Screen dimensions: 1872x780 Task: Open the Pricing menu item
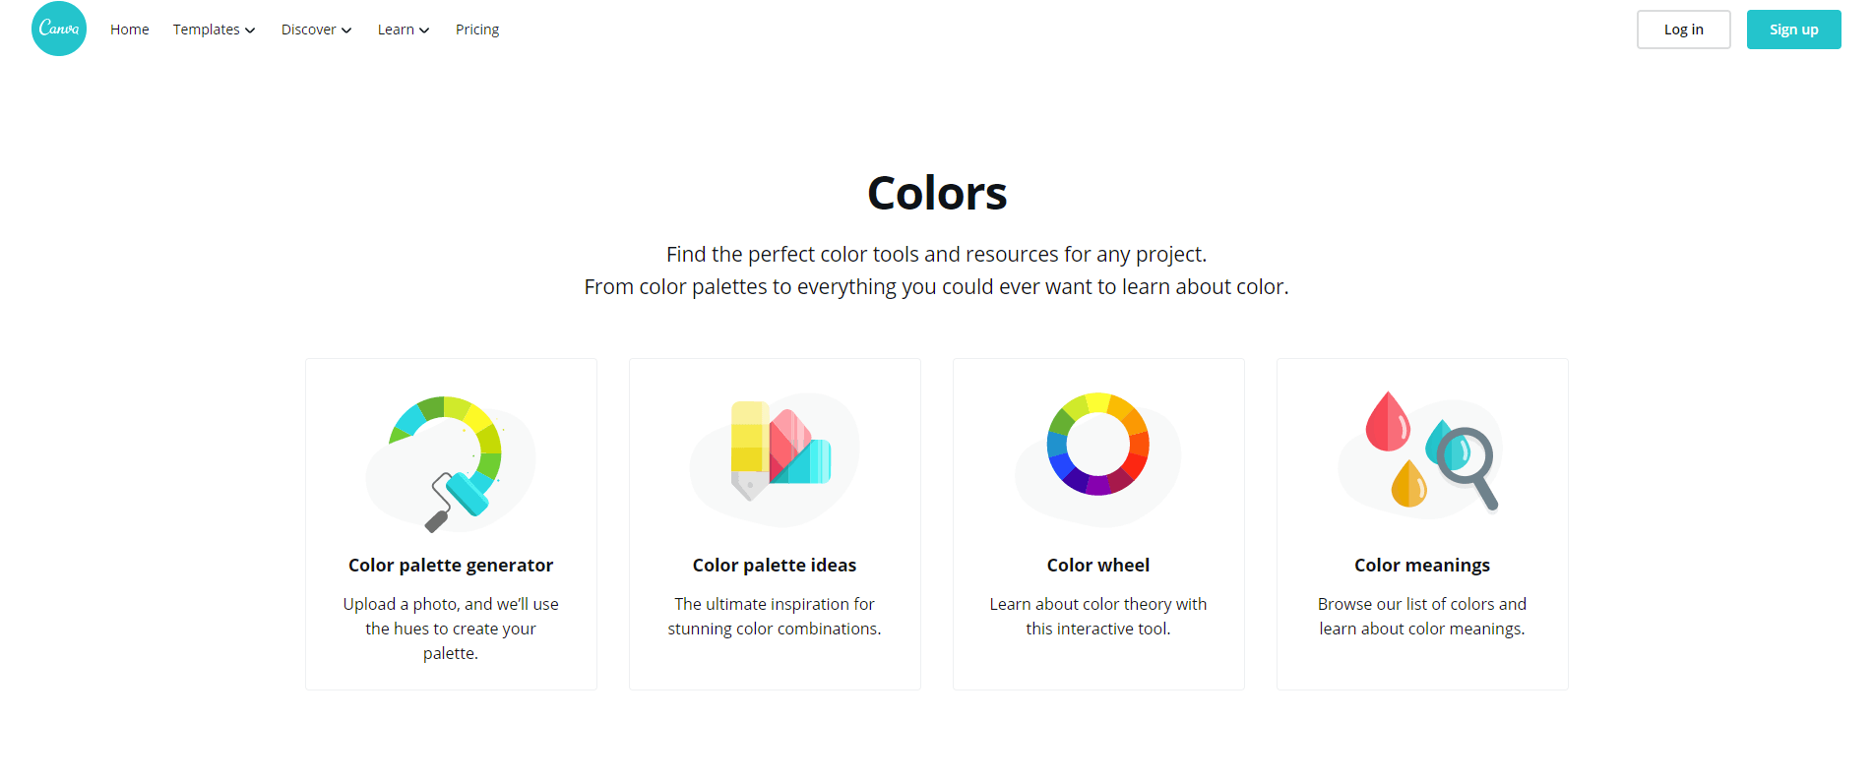(x=477, y=30)
